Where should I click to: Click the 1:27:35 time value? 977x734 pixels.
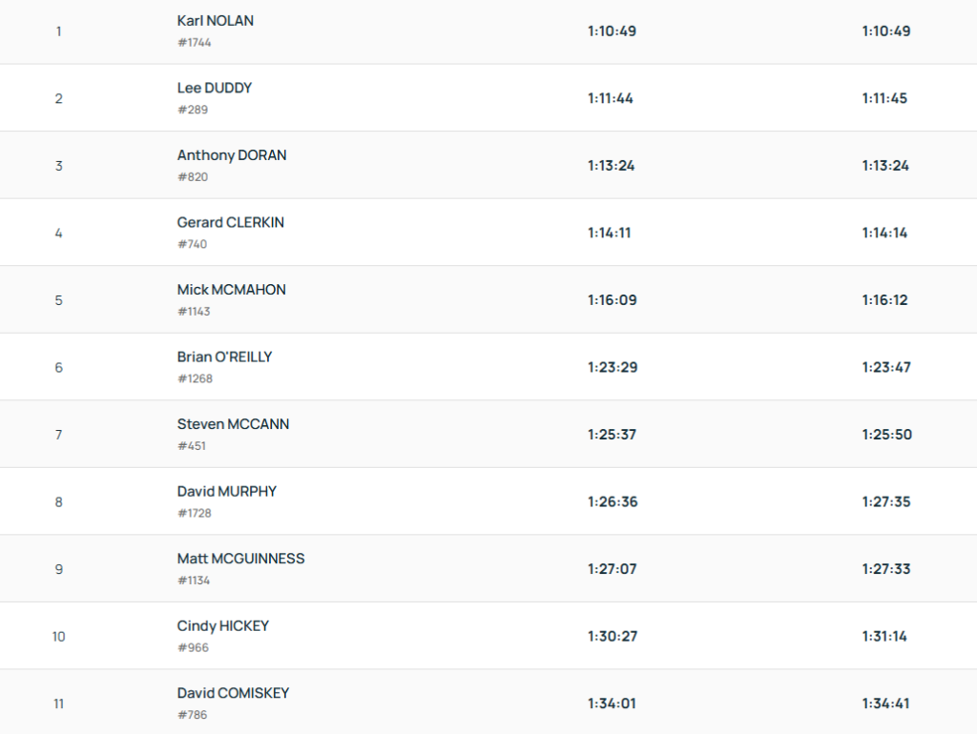[886, 501]
